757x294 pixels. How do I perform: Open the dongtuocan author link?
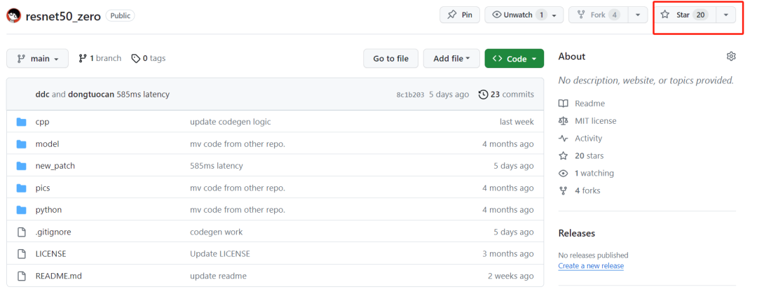pyautogui.click(x=90, y=94)
